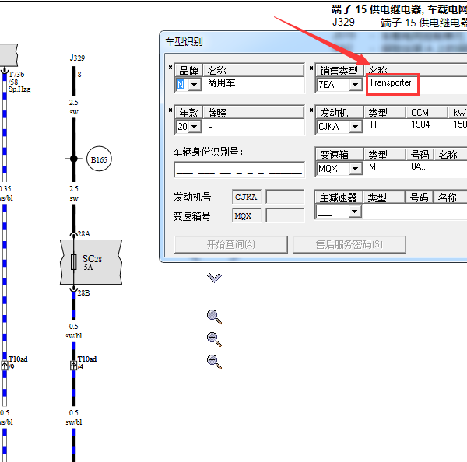Open the final drive (主减速器) dropdown
The image size is (467, 462).
(x=354, y=212)
